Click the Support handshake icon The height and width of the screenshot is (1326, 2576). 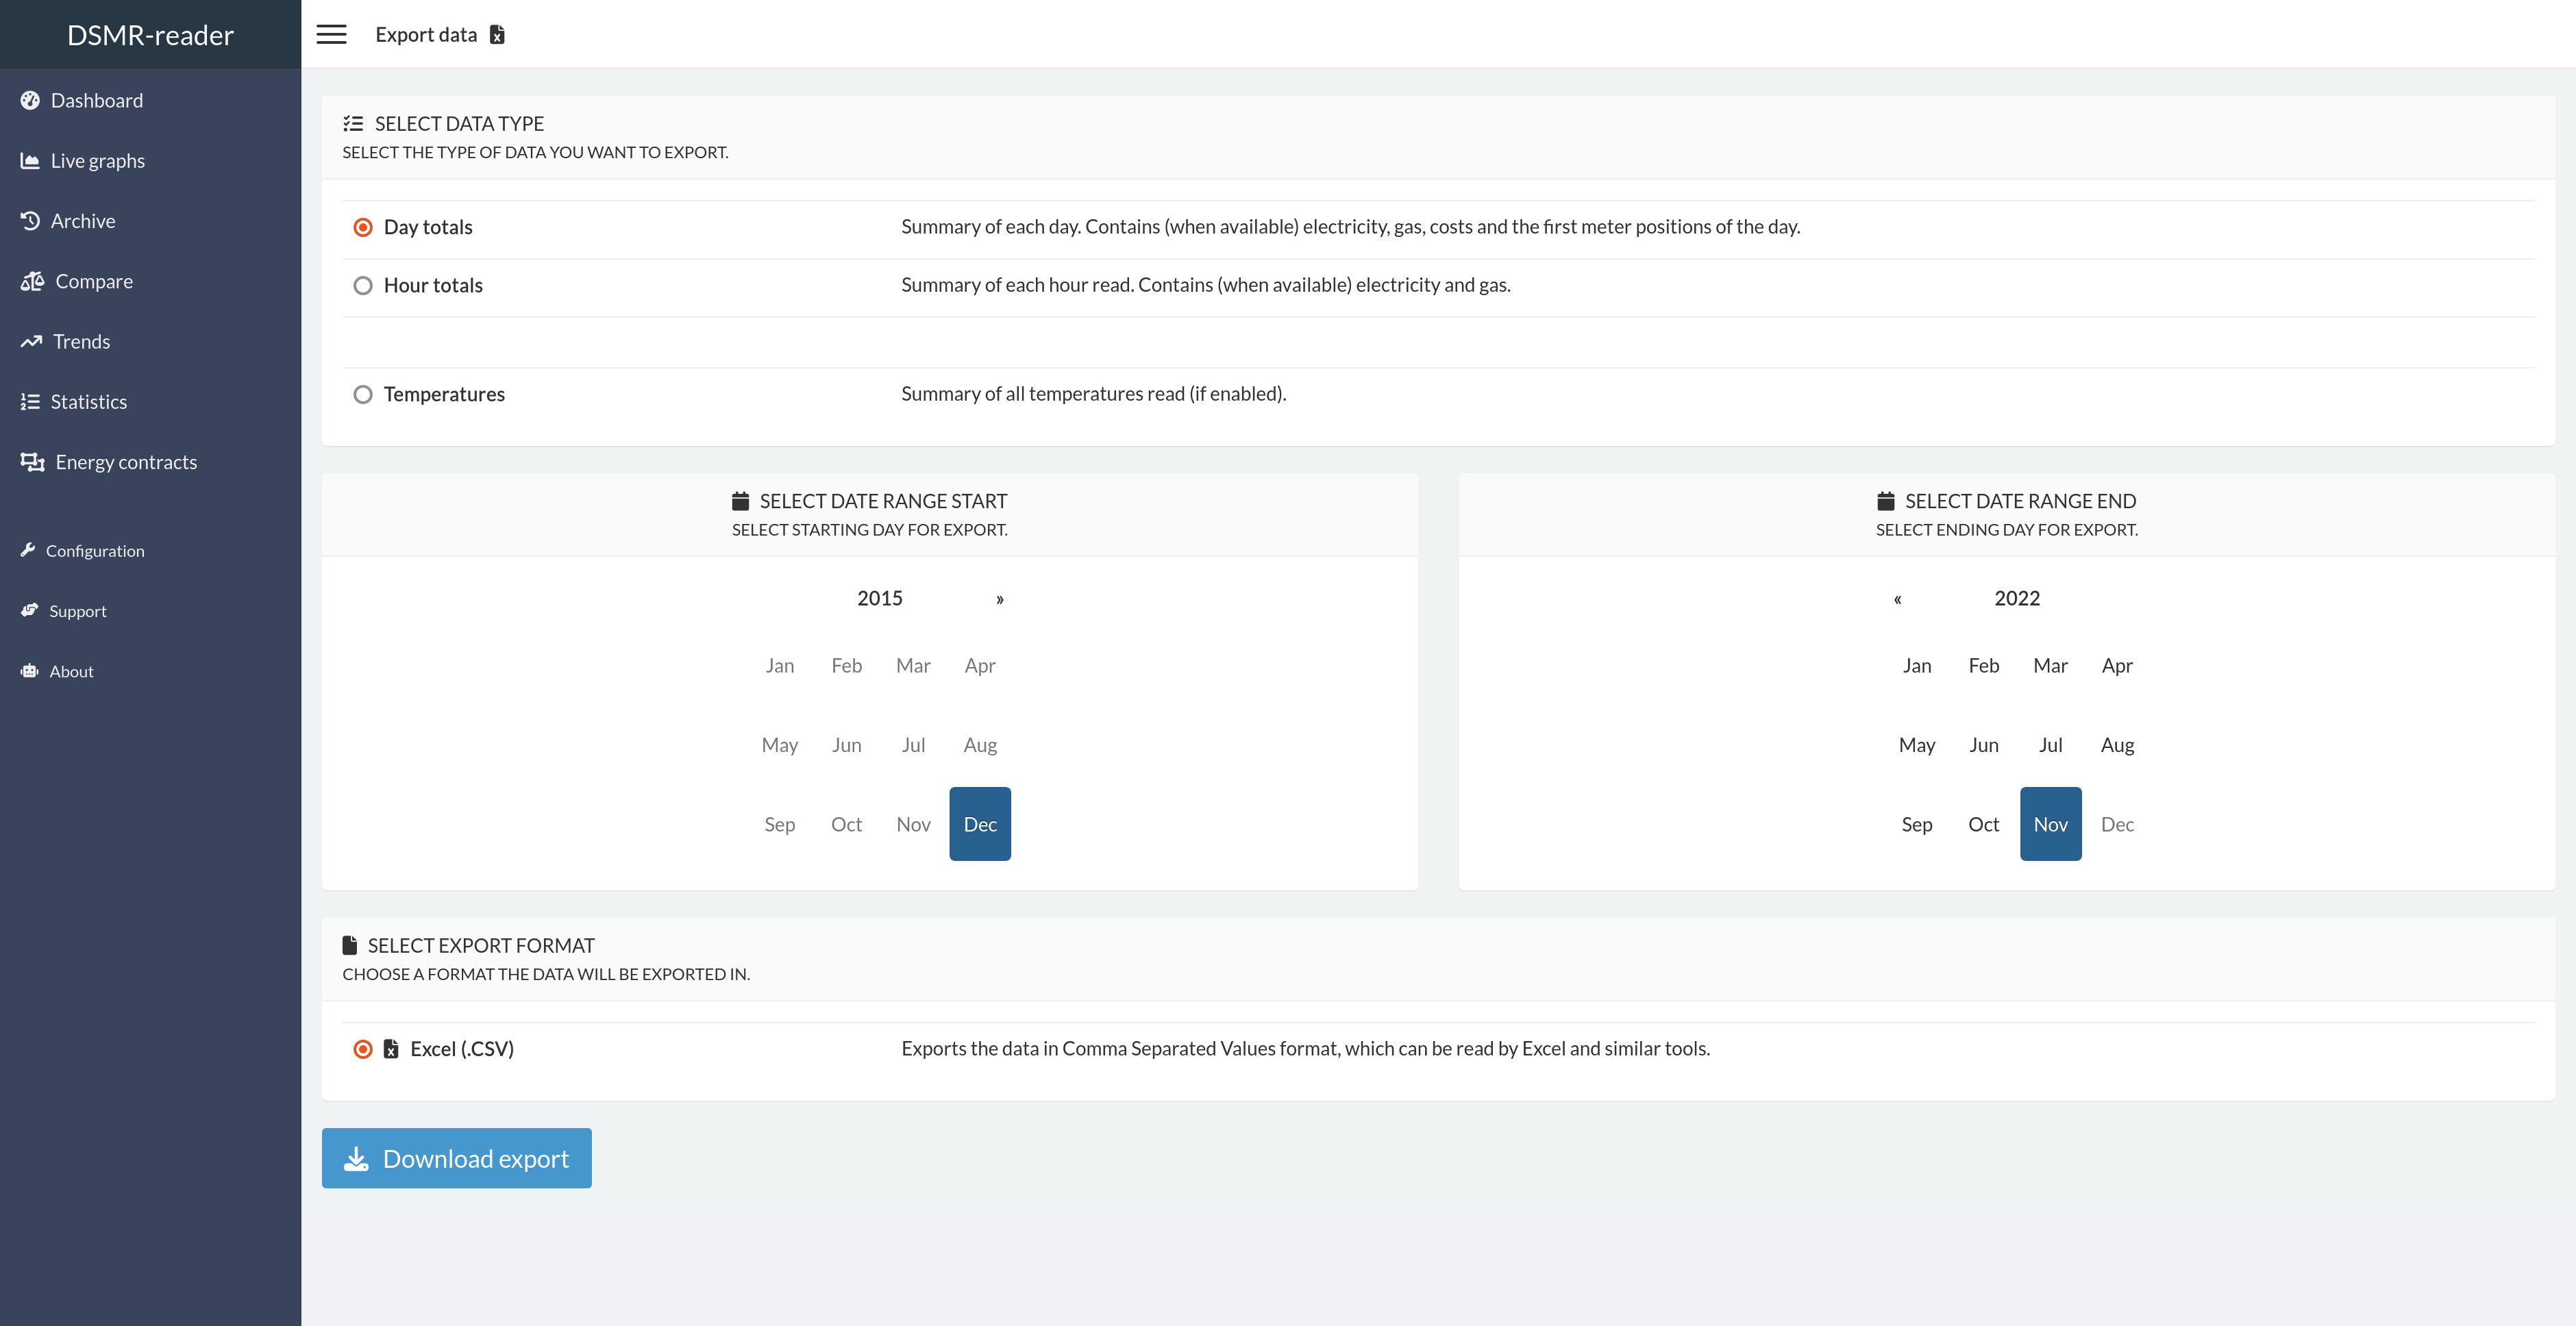tap(29, 610)
